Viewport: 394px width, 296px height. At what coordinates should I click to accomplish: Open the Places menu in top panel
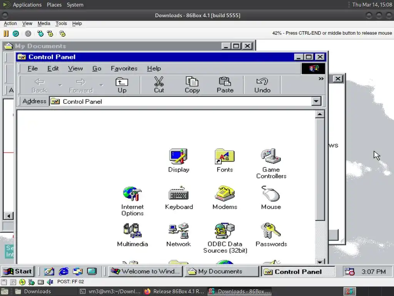pos(54,5)
